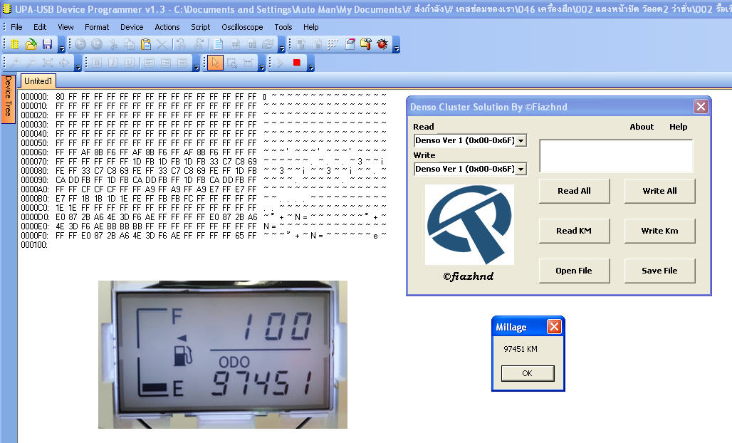Paste with the clipboard icon

(x=146, y=44)
